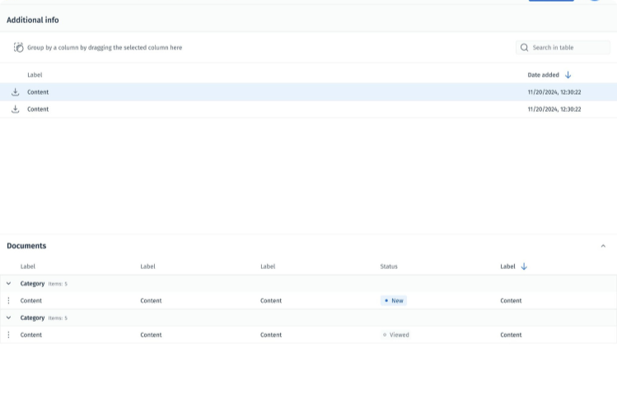Collapse the Documents section
This screenshot has width=617, height=399.
(x=603, y=246)
